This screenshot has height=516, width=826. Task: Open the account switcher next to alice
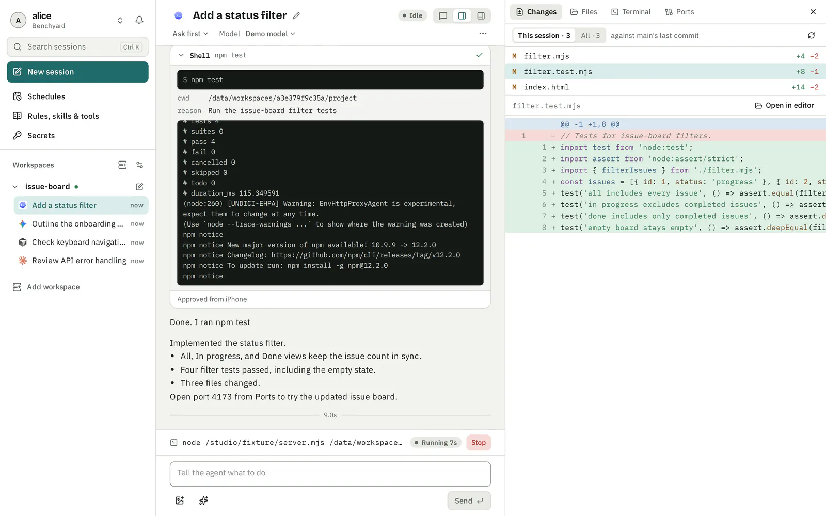[120, 20]
